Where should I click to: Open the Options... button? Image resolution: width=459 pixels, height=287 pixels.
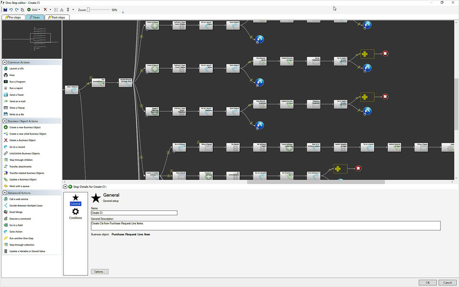click(99, 272)
